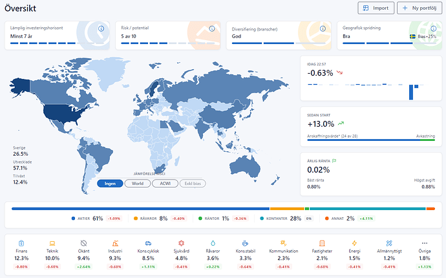Click the orange Råvaror allocation bar segment

click(286, 208)
